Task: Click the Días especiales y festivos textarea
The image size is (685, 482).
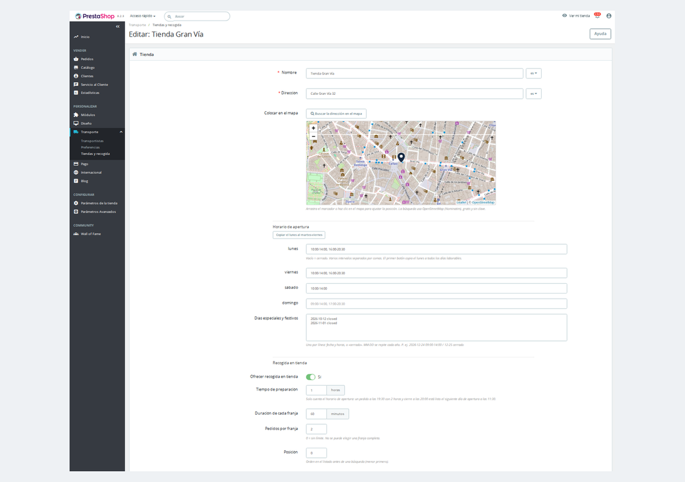Action: pos(437,327)
